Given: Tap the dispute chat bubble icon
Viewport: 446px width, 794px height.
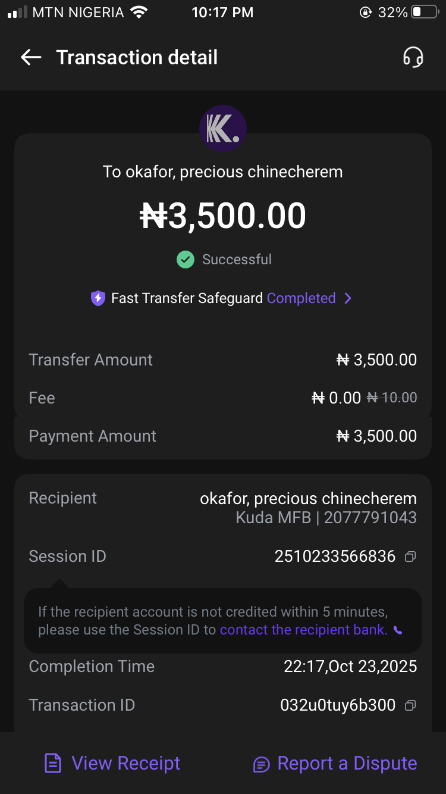Looking at the screenshot, I should point(261,764).
